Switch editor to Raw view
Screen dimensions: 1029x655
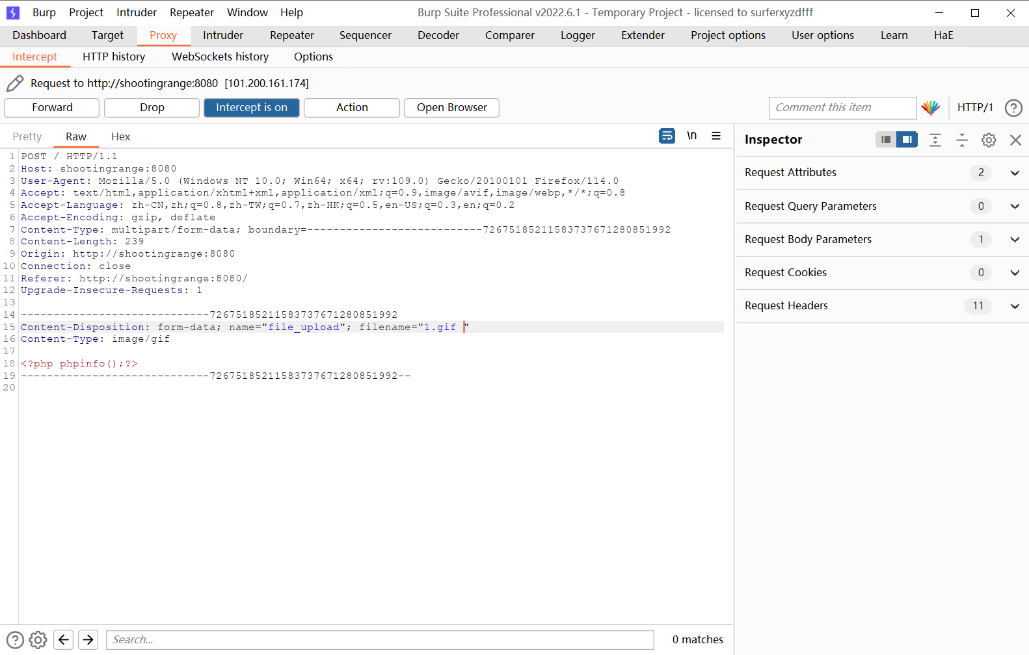point(76,136)
